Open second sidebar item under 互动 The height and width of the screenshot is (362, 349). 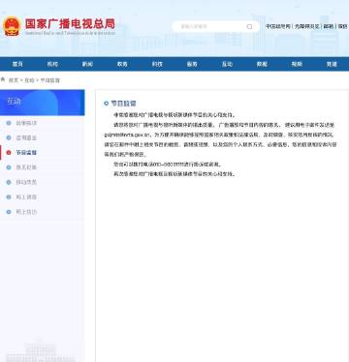(26, 137)
